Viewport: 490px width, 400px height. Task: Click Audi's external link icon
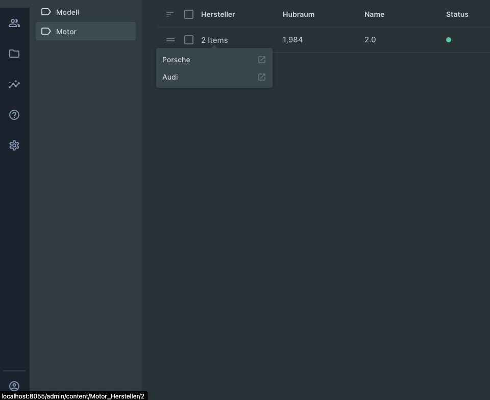pyautogui.click(x=261, y=77)
